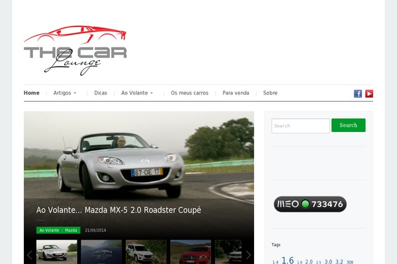Go to the Home menu item
The height and width of the screenshot is (264, 397).
31,93
